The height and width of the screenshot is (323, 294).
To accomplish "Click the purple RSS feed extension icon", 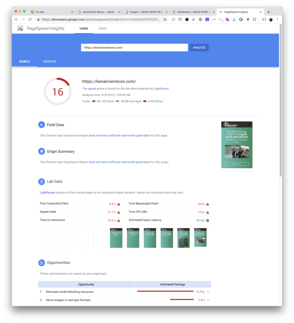I will (227, 19).
